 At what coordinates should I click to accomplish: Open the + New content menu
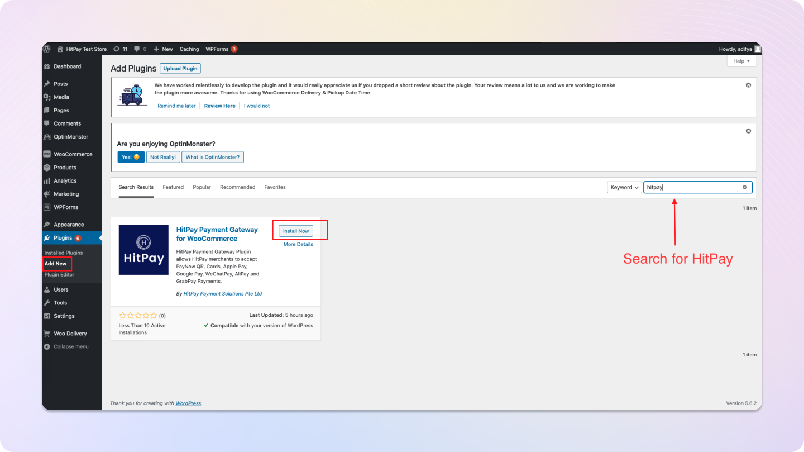coord(163,49)
